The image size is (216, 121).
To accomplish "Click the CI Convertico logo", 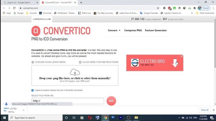I will click(61, 31).
